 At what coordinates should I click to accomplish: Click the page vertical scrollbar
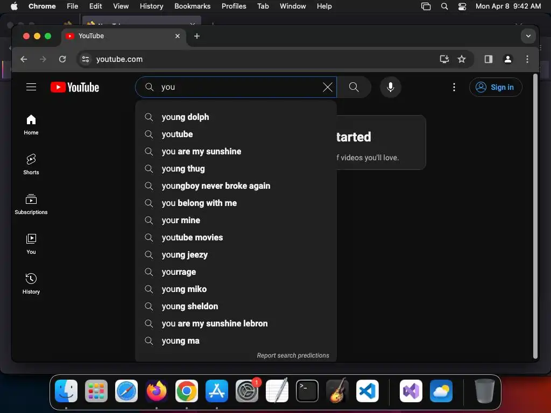point(536,216)
